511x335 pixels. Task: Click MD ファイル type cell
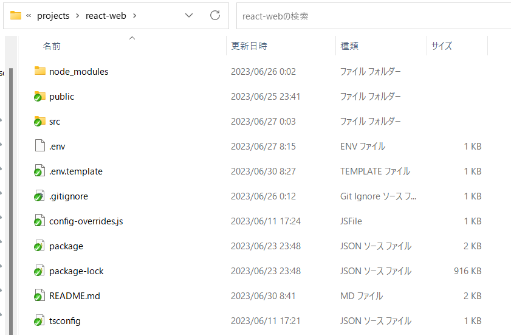click(x=362, y=296)
